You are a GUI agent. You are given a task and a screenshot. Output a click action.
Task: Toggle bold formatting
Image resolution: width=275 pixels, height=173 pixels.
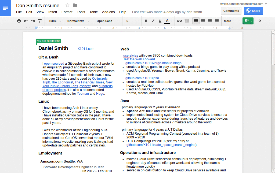146,21
